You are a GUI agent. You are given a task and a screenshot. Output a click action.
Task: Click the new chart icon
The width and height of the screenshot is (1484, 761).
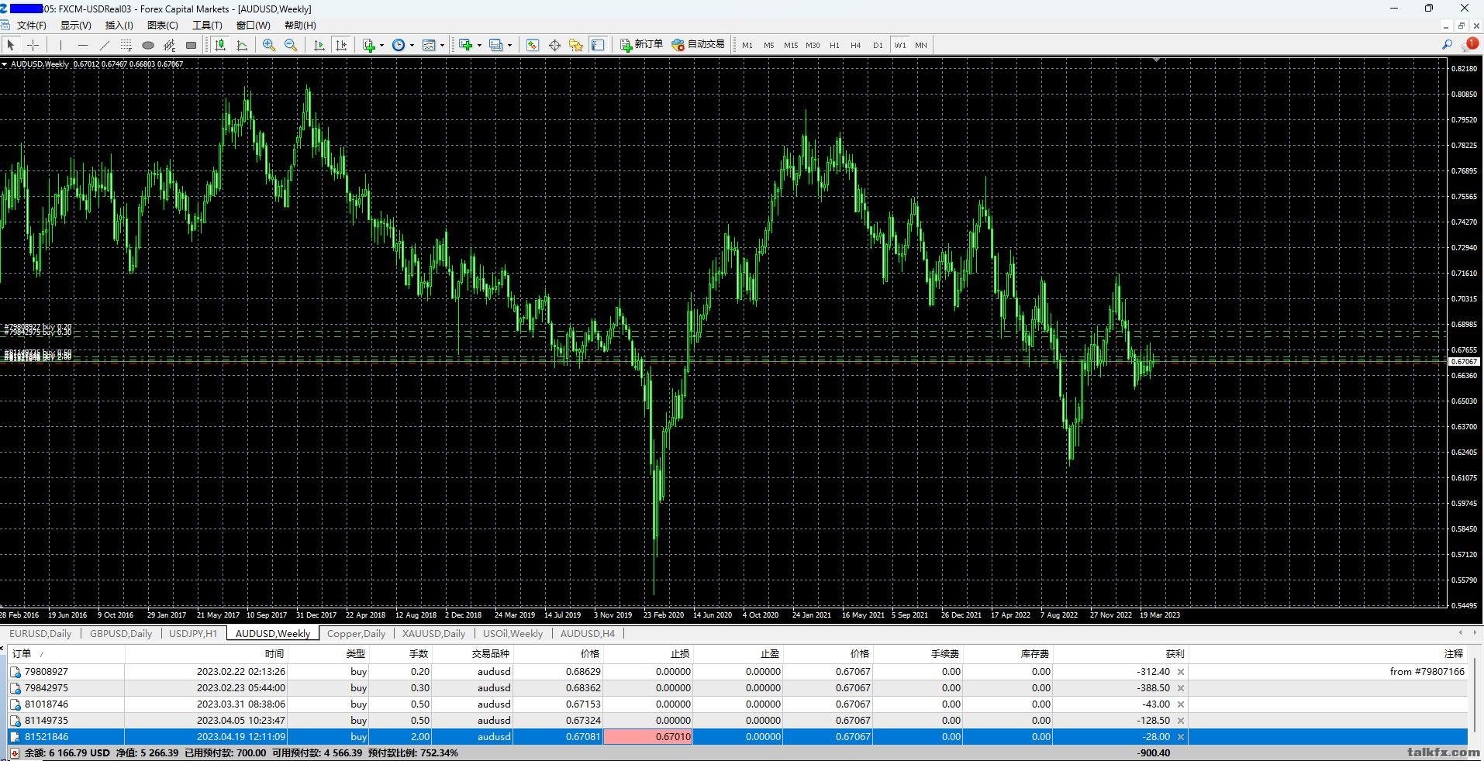[466, 45]
